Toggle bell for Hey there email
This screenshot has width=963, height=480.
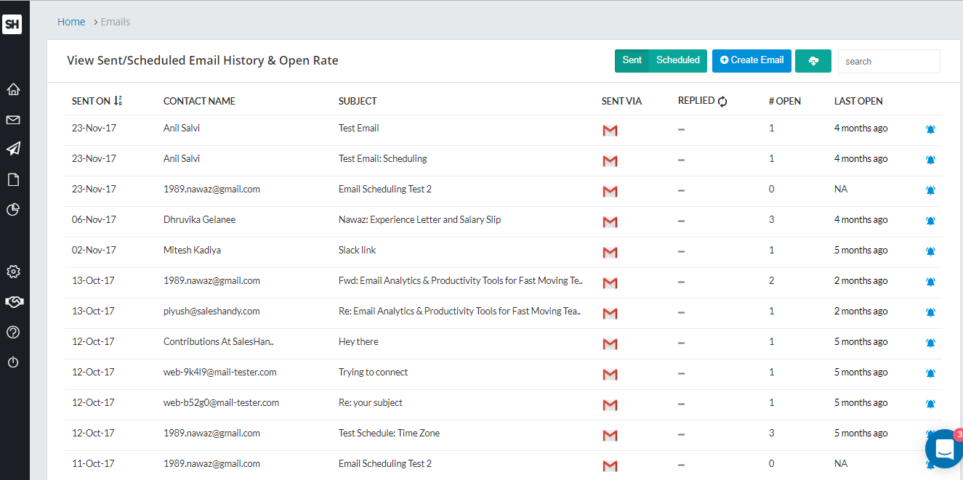(930, 343)
